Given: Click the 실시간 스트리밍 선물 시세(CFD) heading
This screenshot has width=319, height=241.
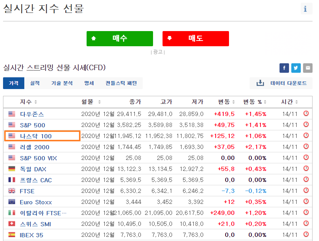Looking at the screenshot, I should [54, 67].
